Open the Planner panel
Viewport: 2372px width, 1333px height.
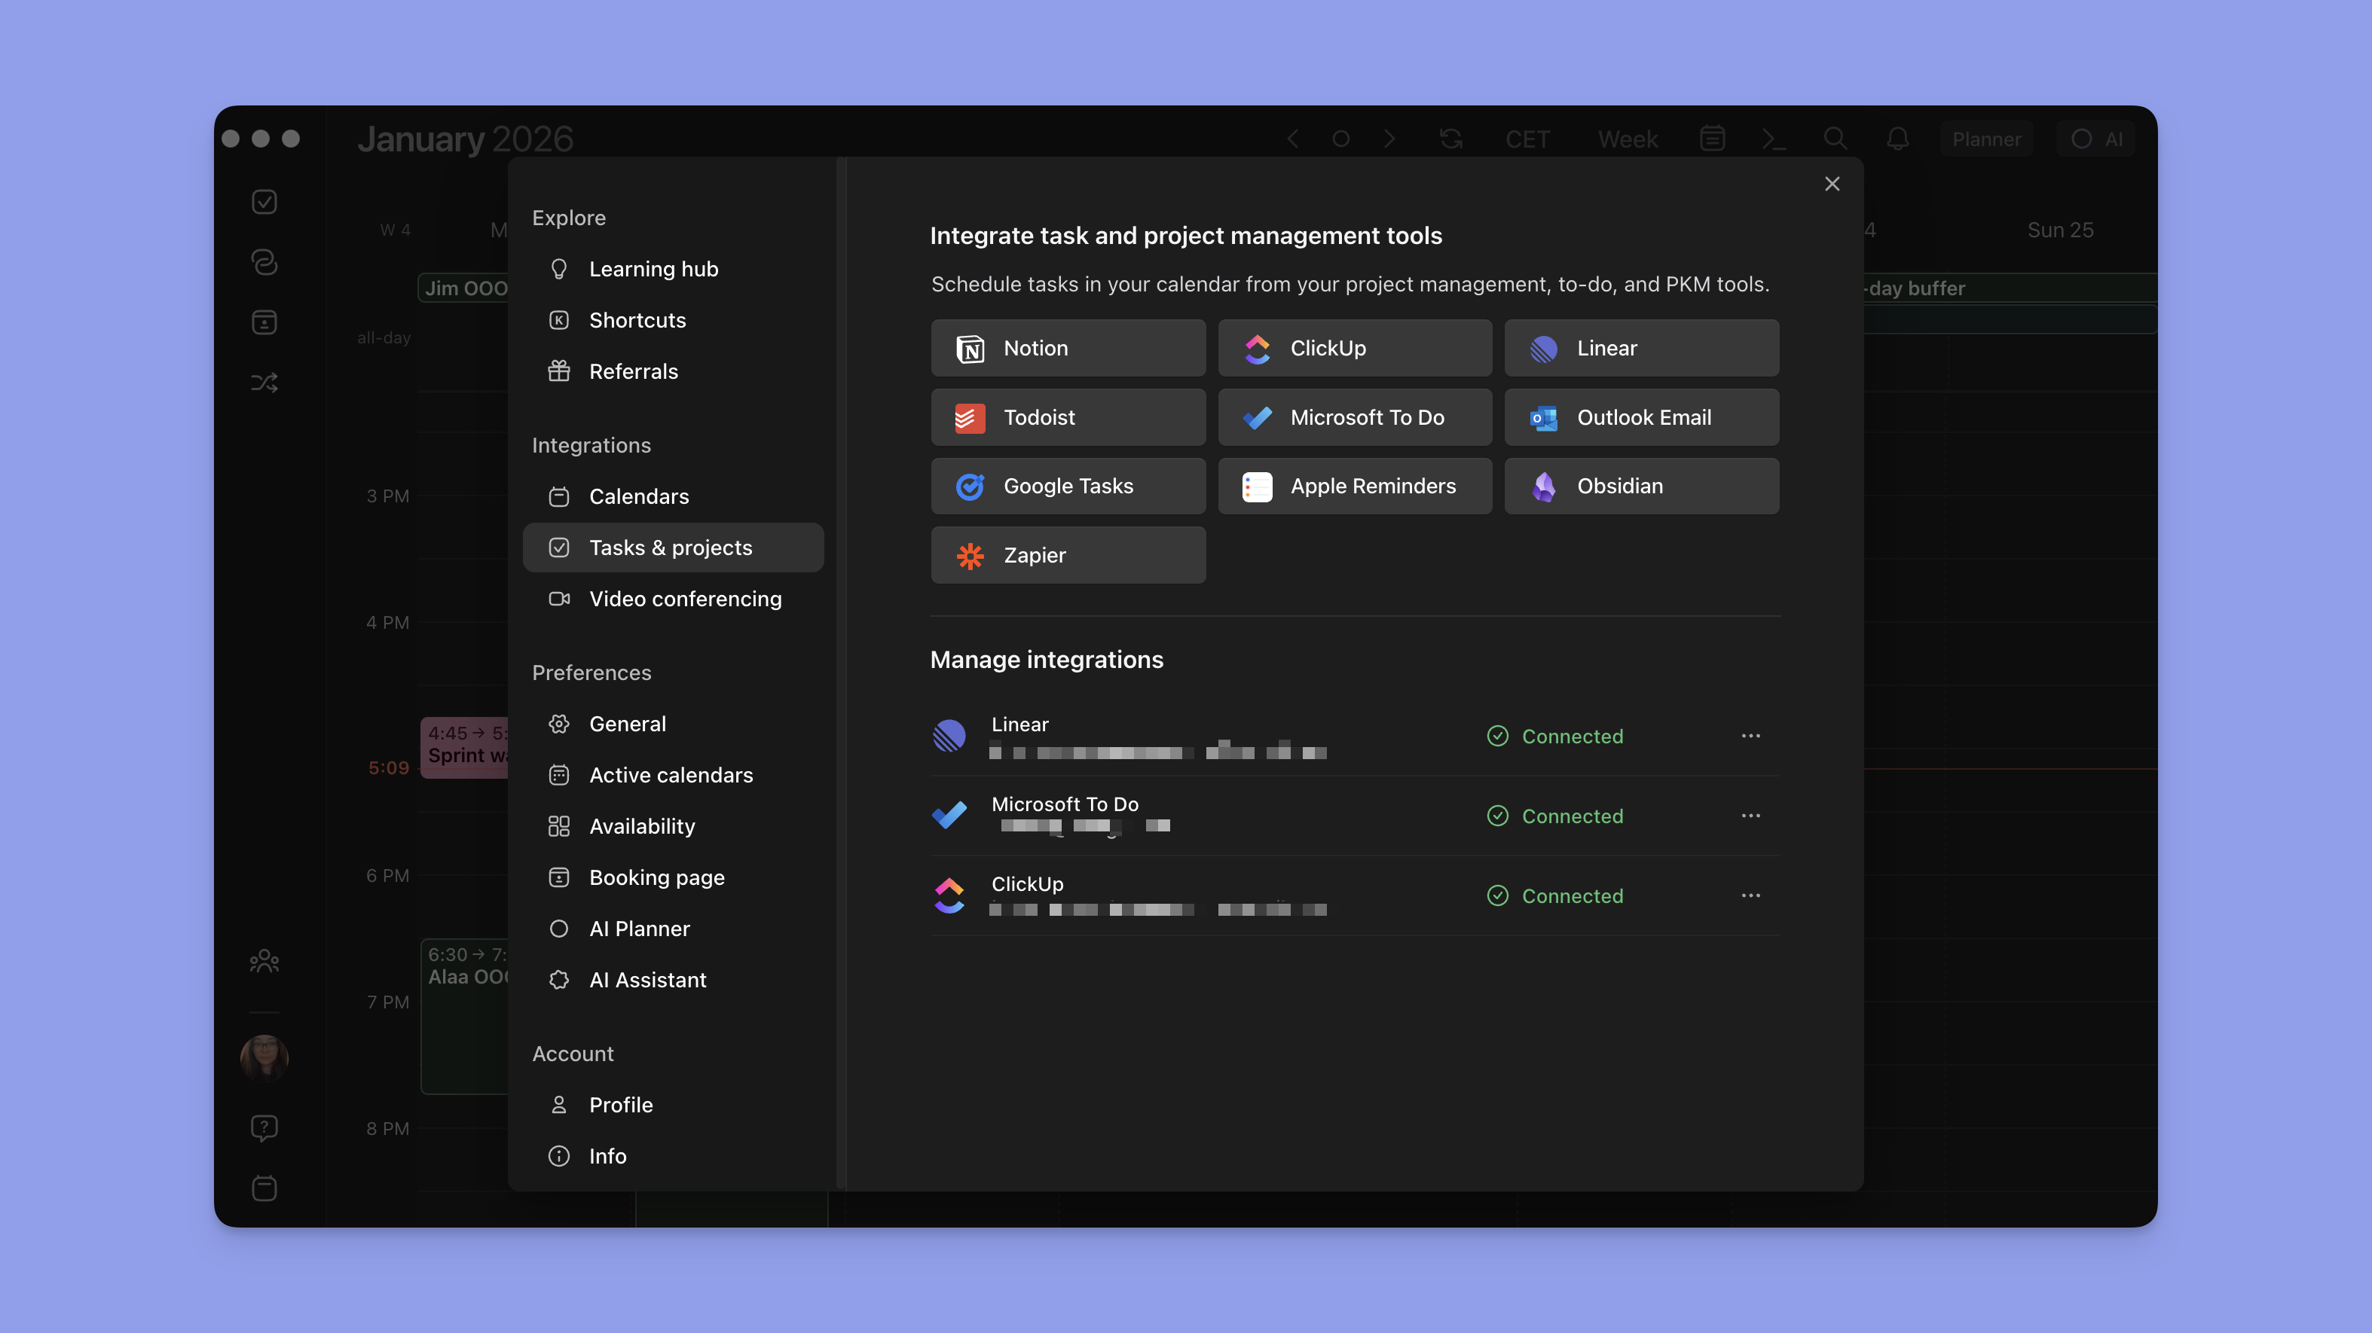tap(1986, 138)
